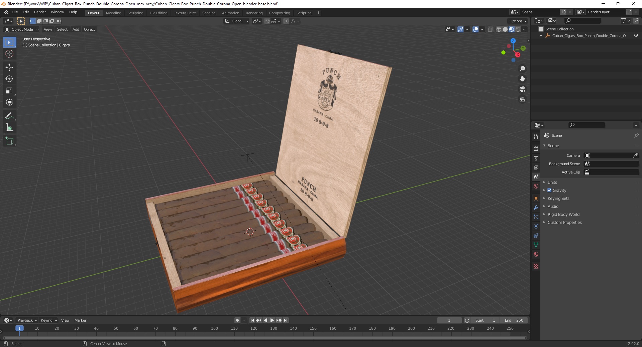Open the Options dropdown
The height and width of the screenshot is (347, 642).
(518, 21)
